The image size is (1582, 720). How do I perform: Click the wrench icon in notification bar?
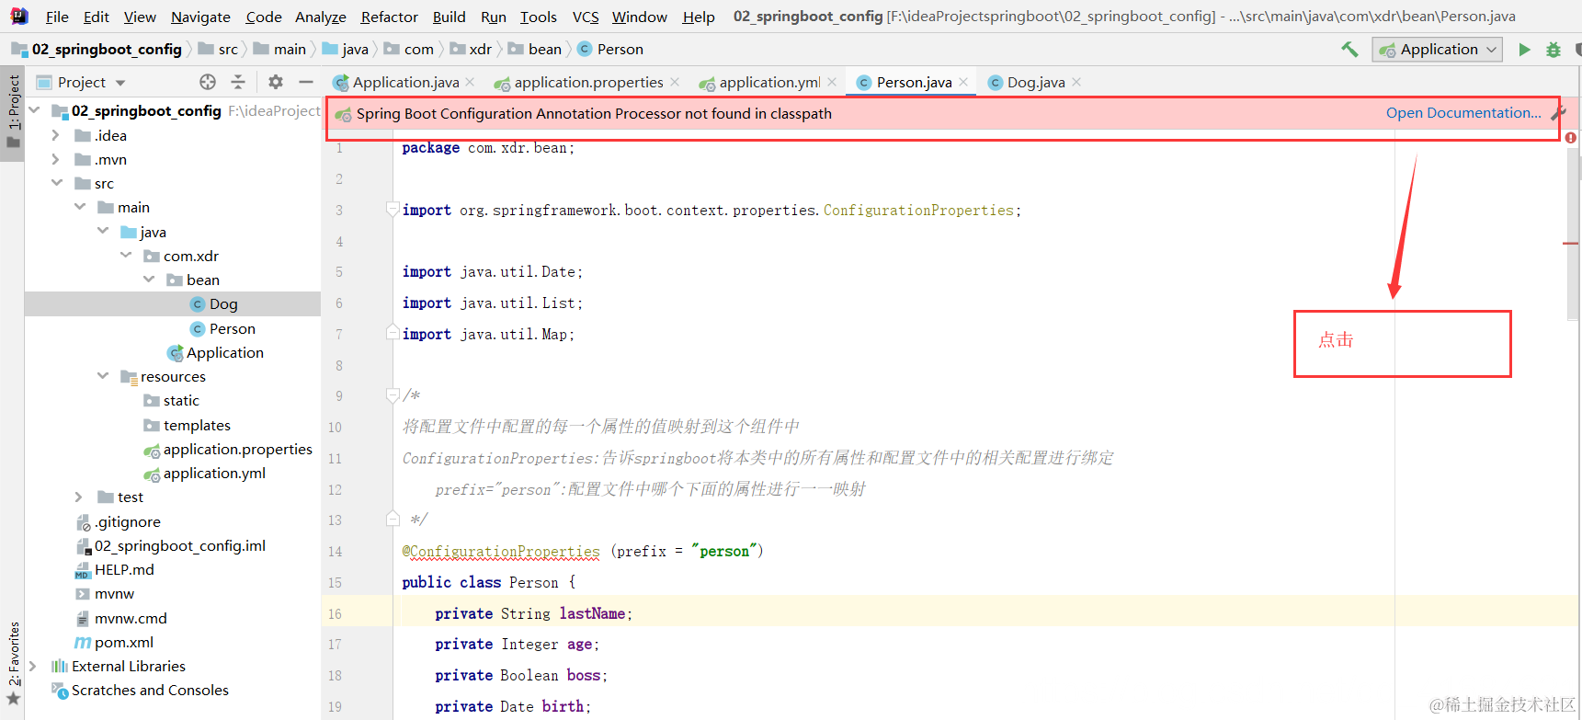click(1558, 113)
